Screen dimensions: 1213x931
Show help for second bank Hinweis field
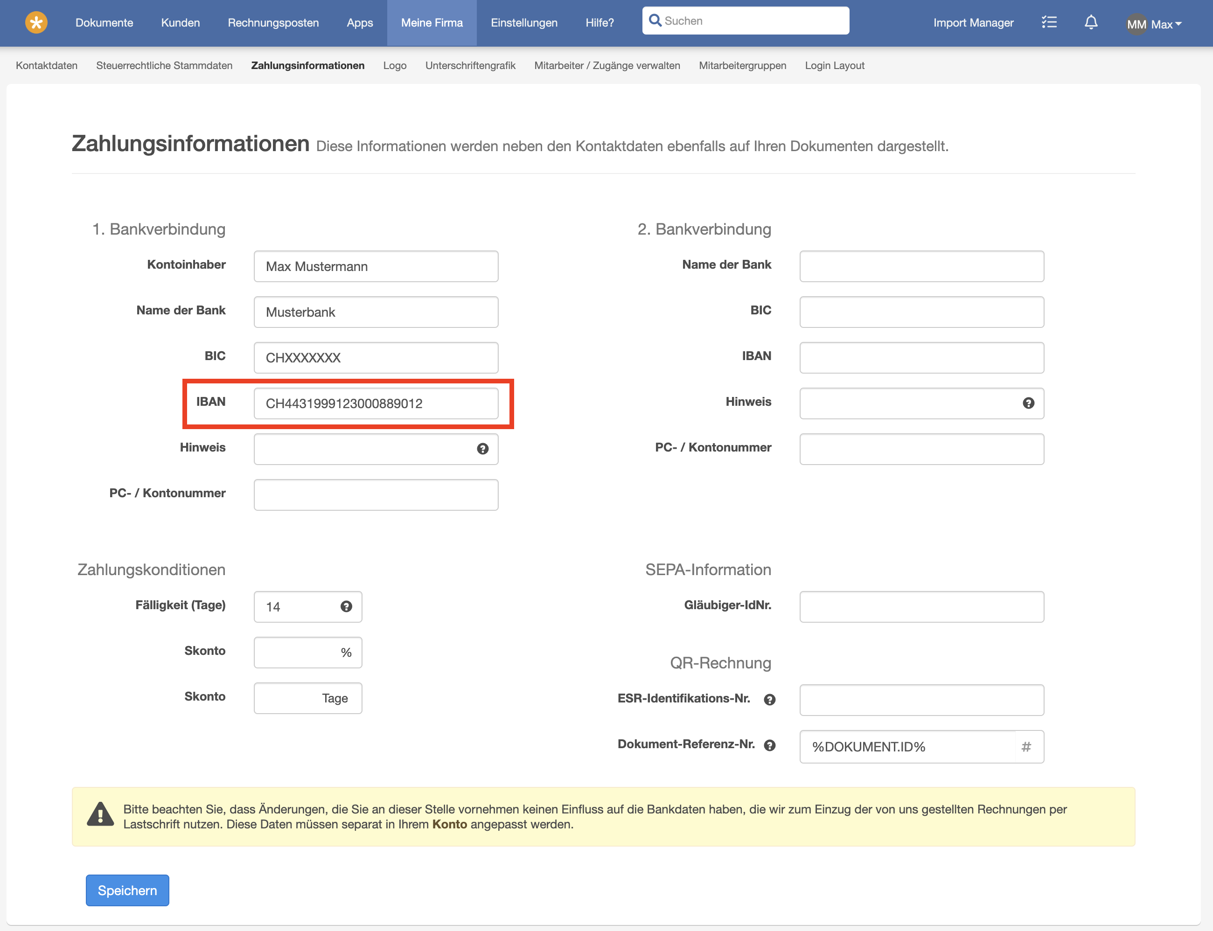(x=1028, y=403)
